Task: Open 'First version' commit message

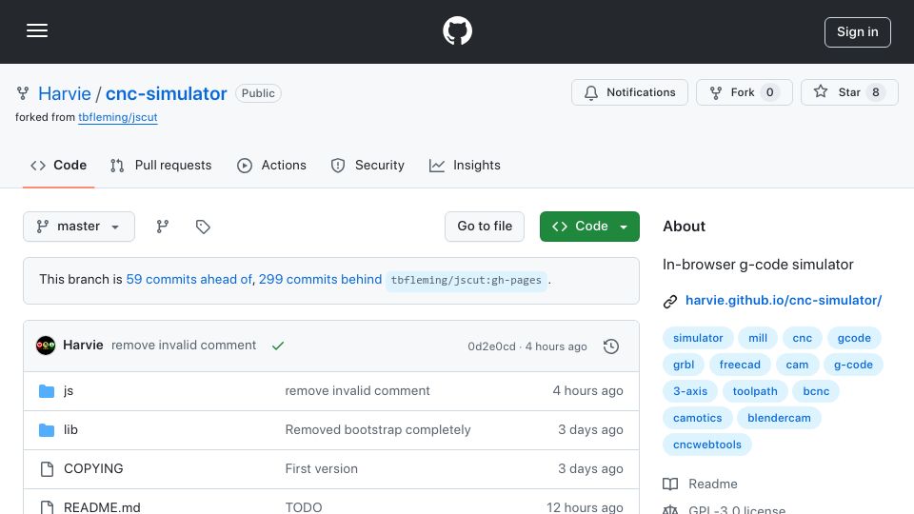Action: point(321,469)
